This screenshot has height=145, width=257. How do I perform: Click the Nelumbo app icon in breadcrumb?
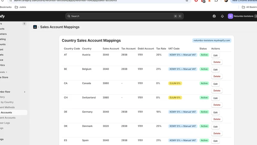coord(35,27)
